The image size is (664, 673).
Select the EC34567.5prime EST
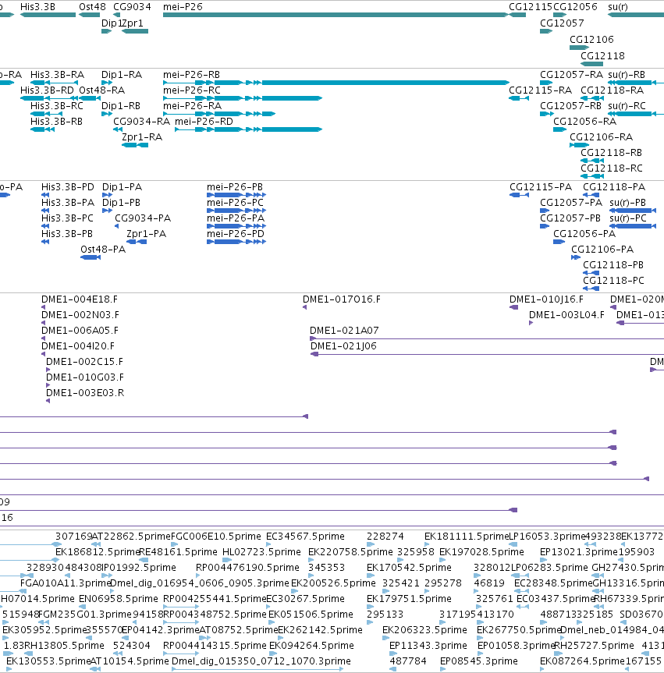[x=269, y=544]
